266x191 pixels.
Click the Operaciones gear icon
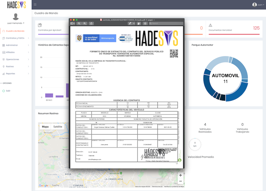tap(3, 59)
